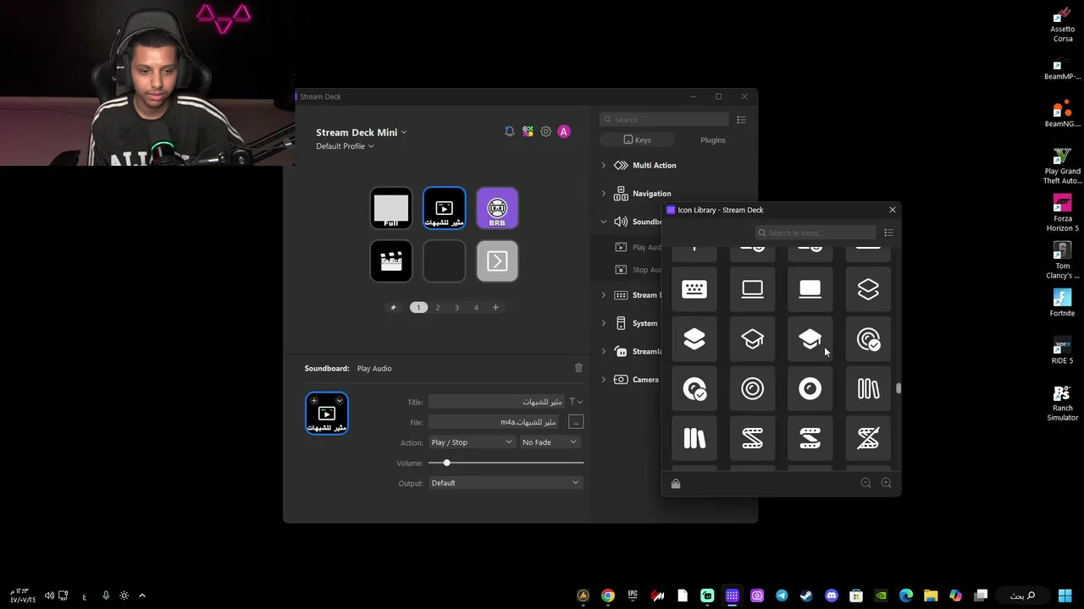1084x609 pixels.
Task: Zoom in the icon library grid
Action: coord(886,483)
